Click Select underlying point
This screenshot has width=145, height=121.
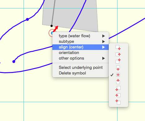tap(81, 68)
